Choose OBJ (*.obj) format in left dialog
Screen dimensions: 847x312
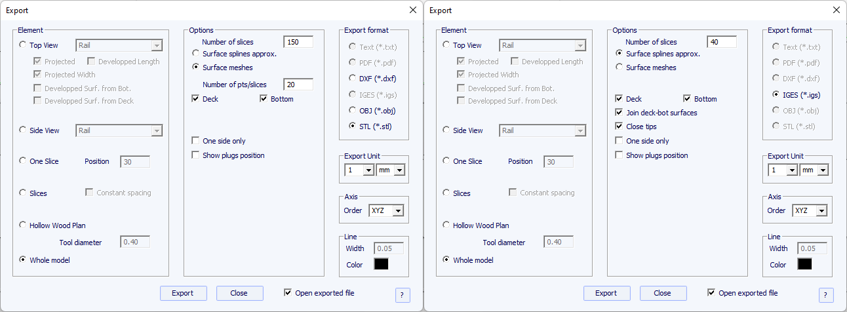pyautogui.click(x=354, y=110)
